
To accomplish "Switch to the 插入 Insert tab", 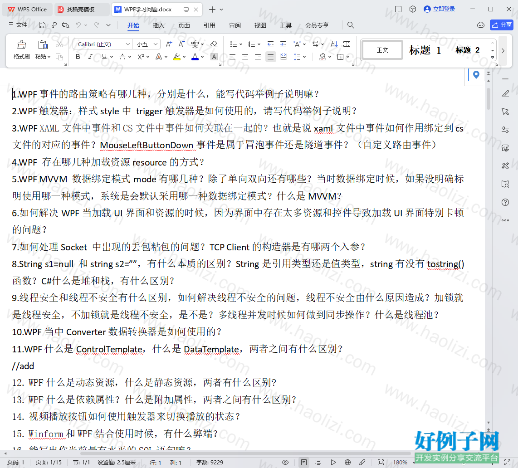I will (x=158, y=25).
